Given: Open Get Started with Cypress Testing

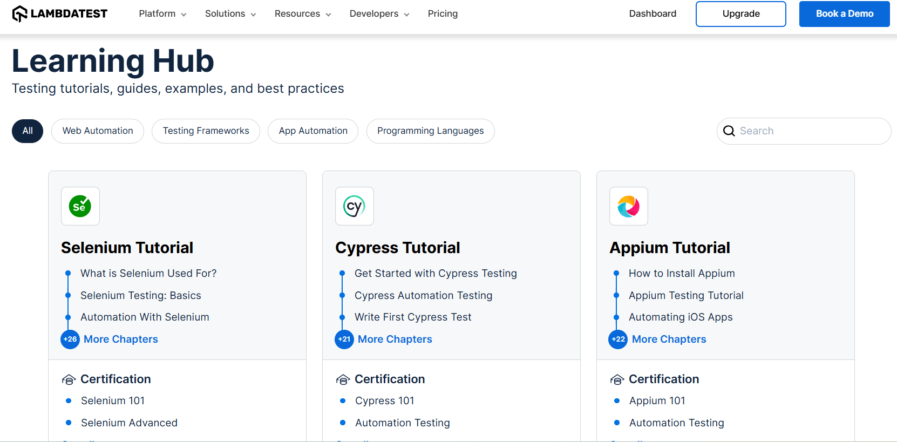Looking at the screenshot, I should [436, 274].
